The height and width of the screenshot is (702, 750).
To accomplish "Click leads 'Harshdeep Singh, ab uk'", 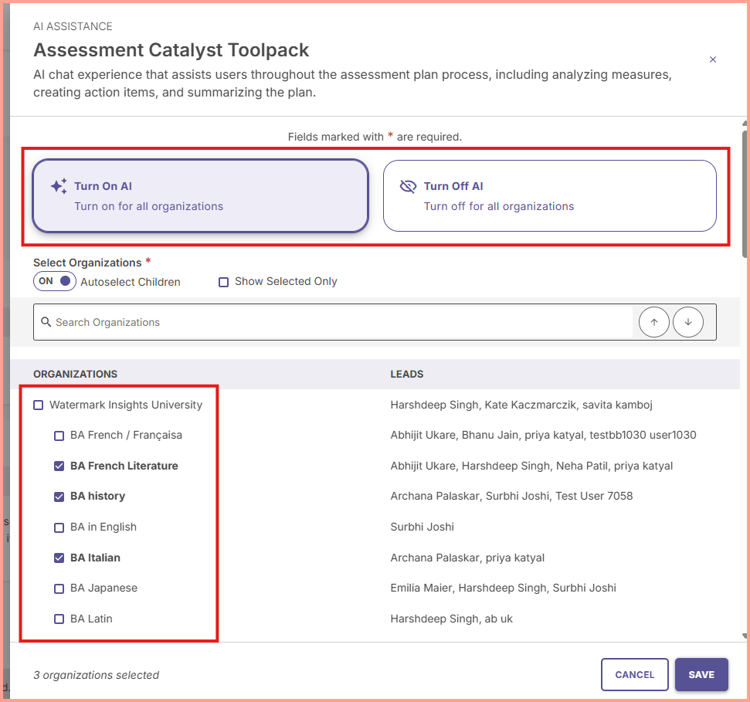I will [451, 619].
